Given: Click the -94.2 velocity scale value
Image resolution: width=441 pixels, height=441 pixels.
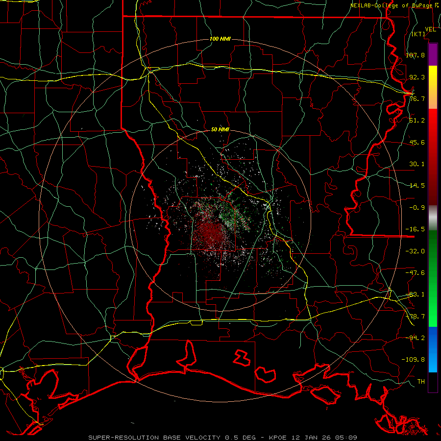Looking at the screenshot, I should (415, 338).
